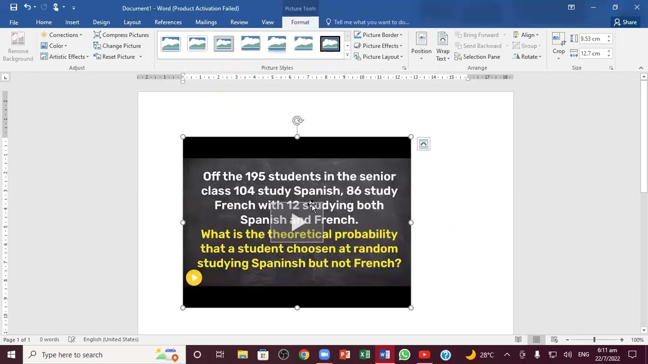Switch to Print Layout view

(x=536, y=340)
